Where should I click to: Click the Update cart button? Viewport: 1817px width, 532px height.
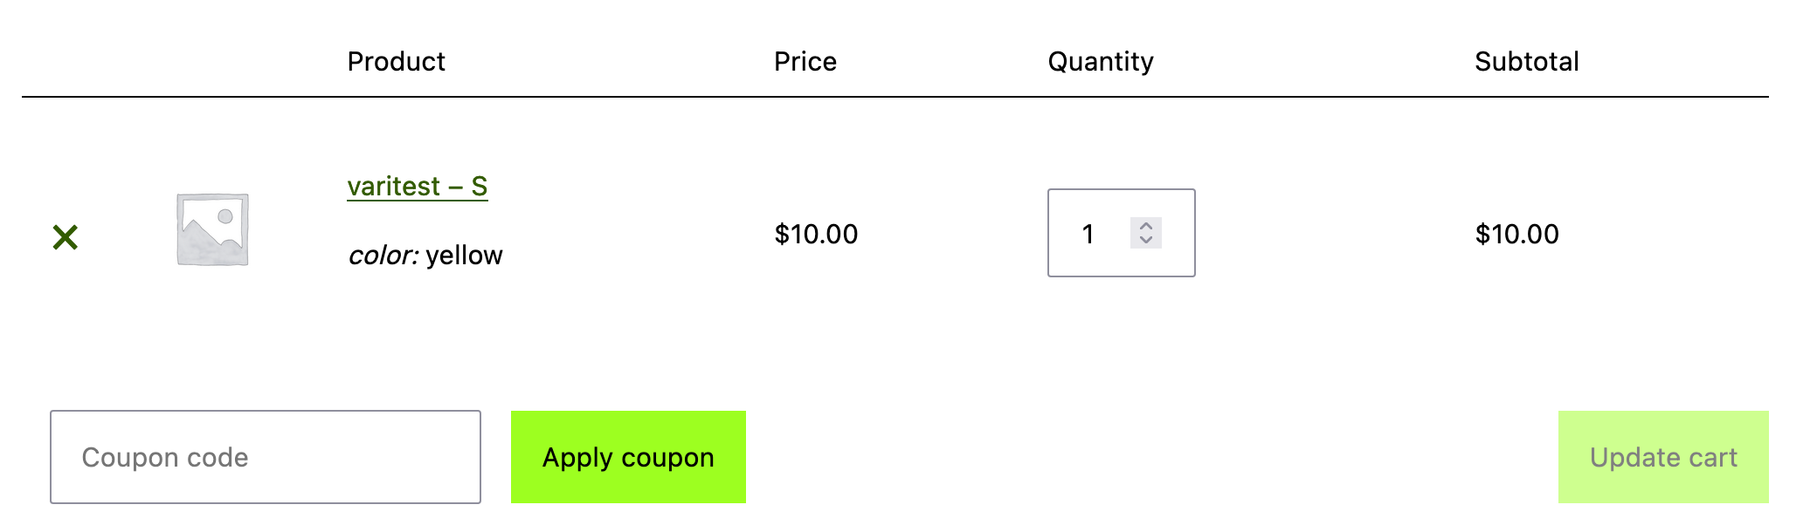(1662, 456)
